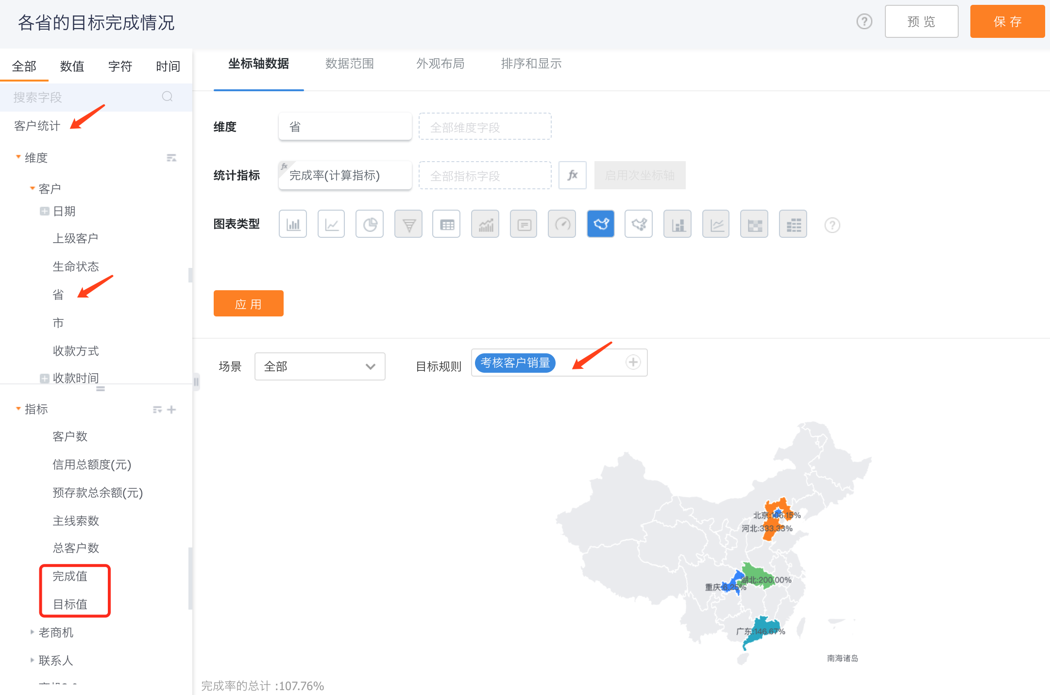Image resolution: width=1050 pixels, height=695 pixels.
Task: Open the 外观布局 tab
Action: point(440,64)
